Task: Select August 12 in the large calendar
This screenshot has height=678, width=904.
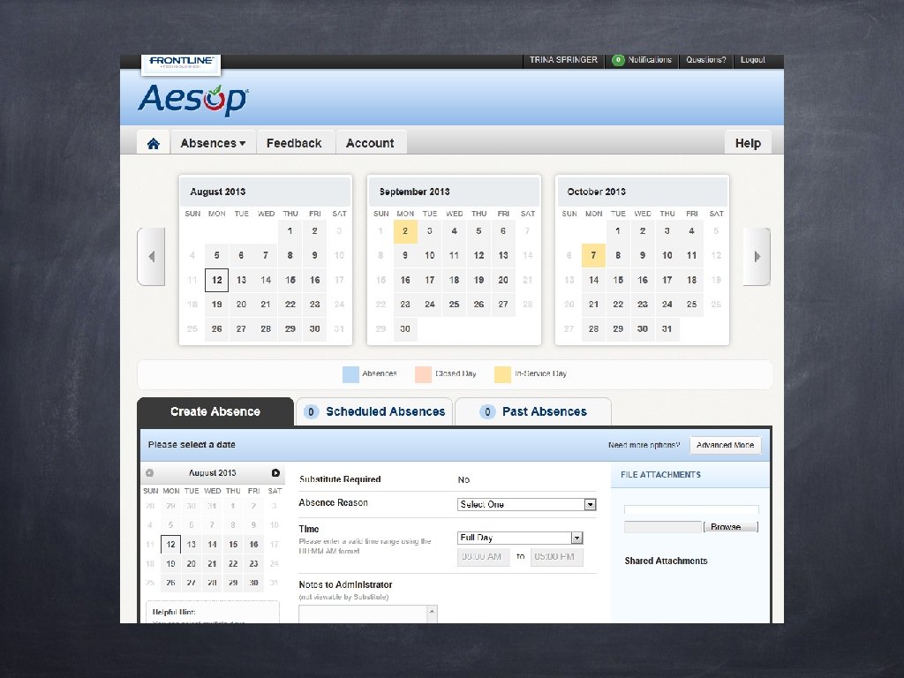Action: (x=217, y=280)
